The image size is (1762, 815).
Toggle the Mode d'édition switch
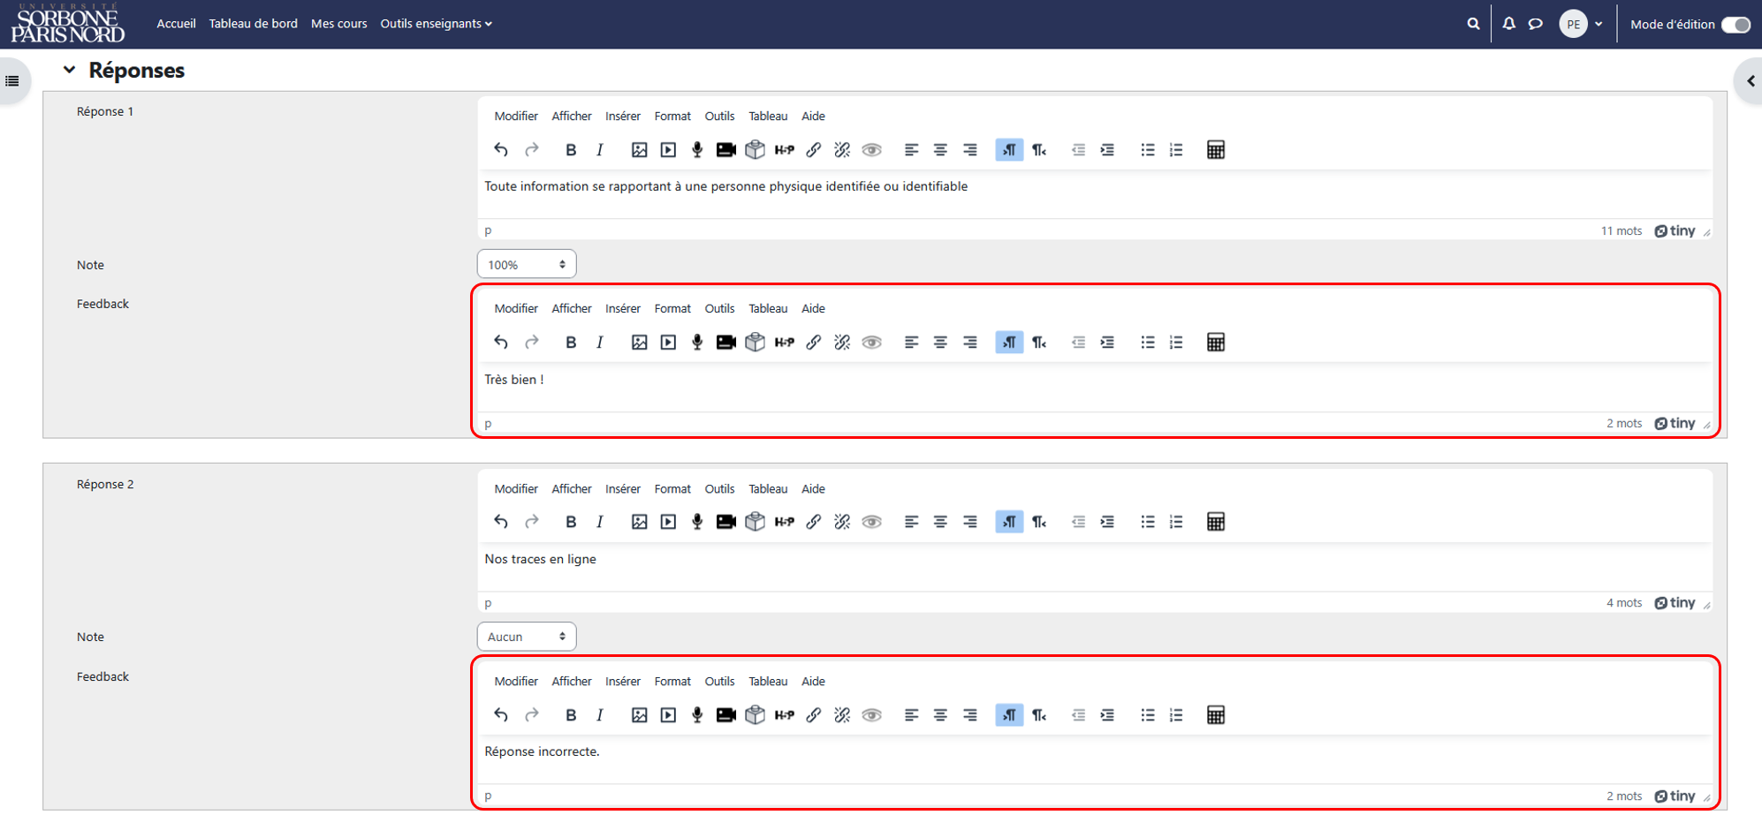1735,25
